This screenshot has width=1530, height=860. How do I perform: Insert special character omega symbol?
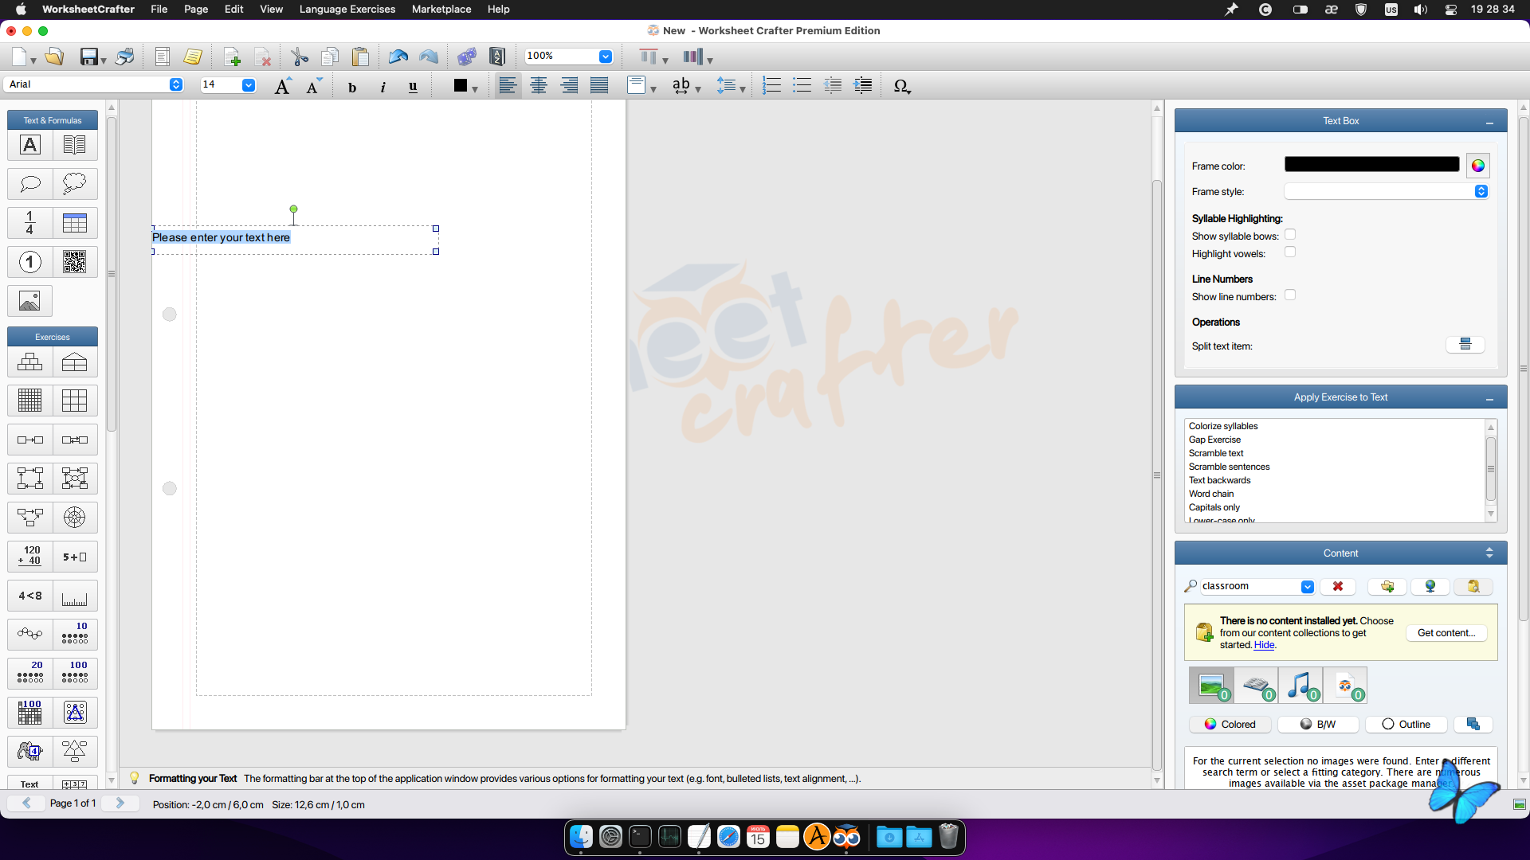coord(901,85)
